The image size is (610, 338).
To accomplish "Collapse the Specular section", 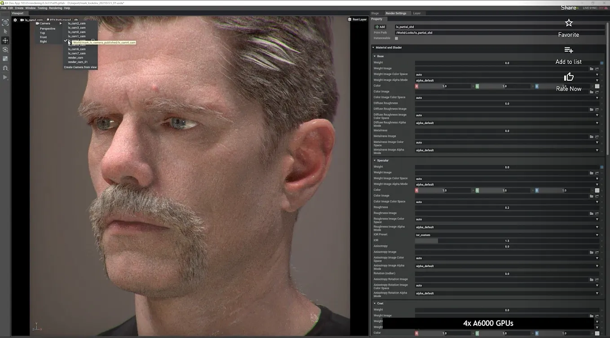I will click(x=375, y=160).
